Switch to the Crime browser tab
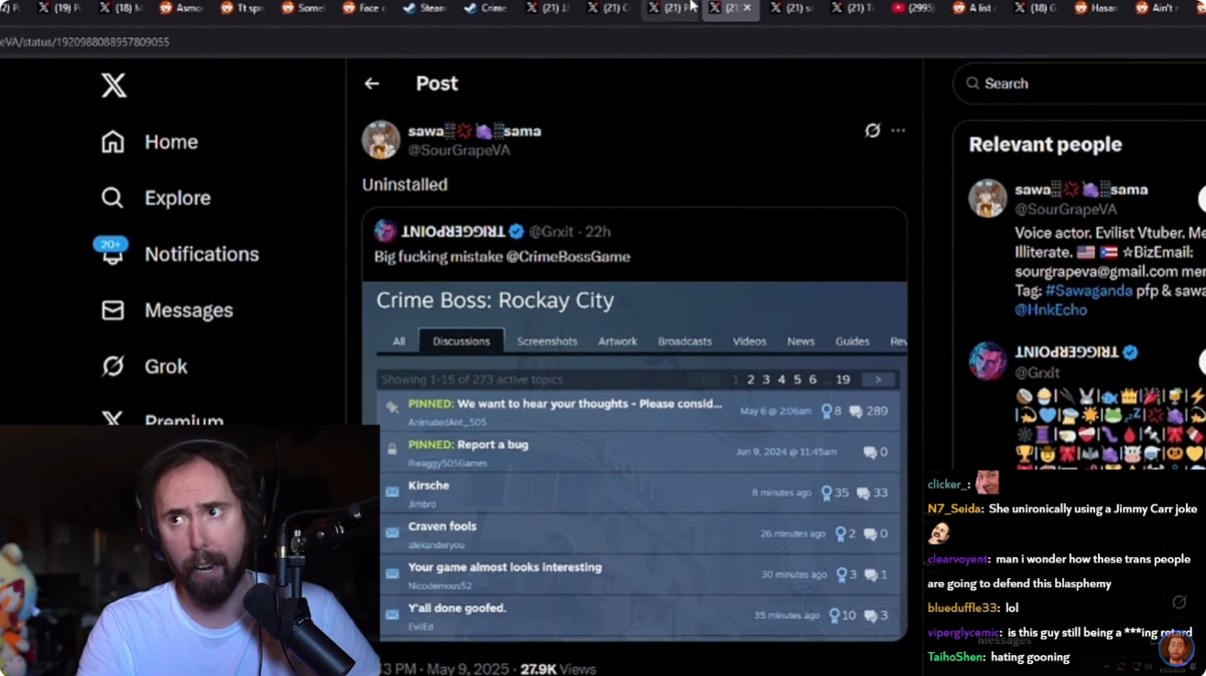The image size is (1206, 676). (x=485, y=8)
